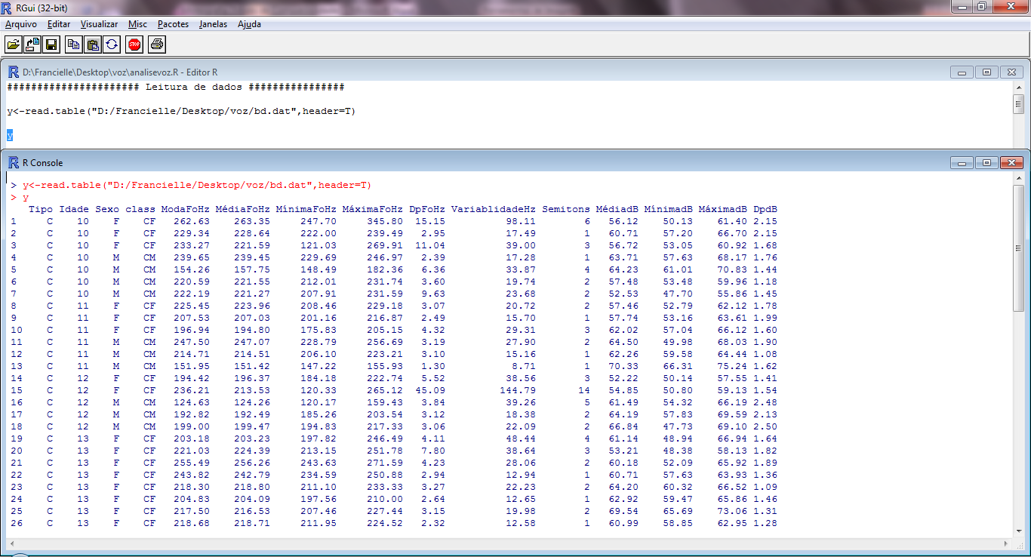This screenshot has height=557, width=1031.
Task: Open the Visualizar menu
Action: click(100, 24)
